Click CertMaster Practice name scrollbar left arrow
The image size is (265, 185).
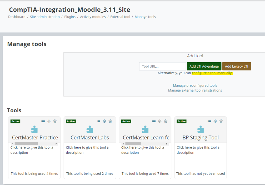click(x=13, y=144)
